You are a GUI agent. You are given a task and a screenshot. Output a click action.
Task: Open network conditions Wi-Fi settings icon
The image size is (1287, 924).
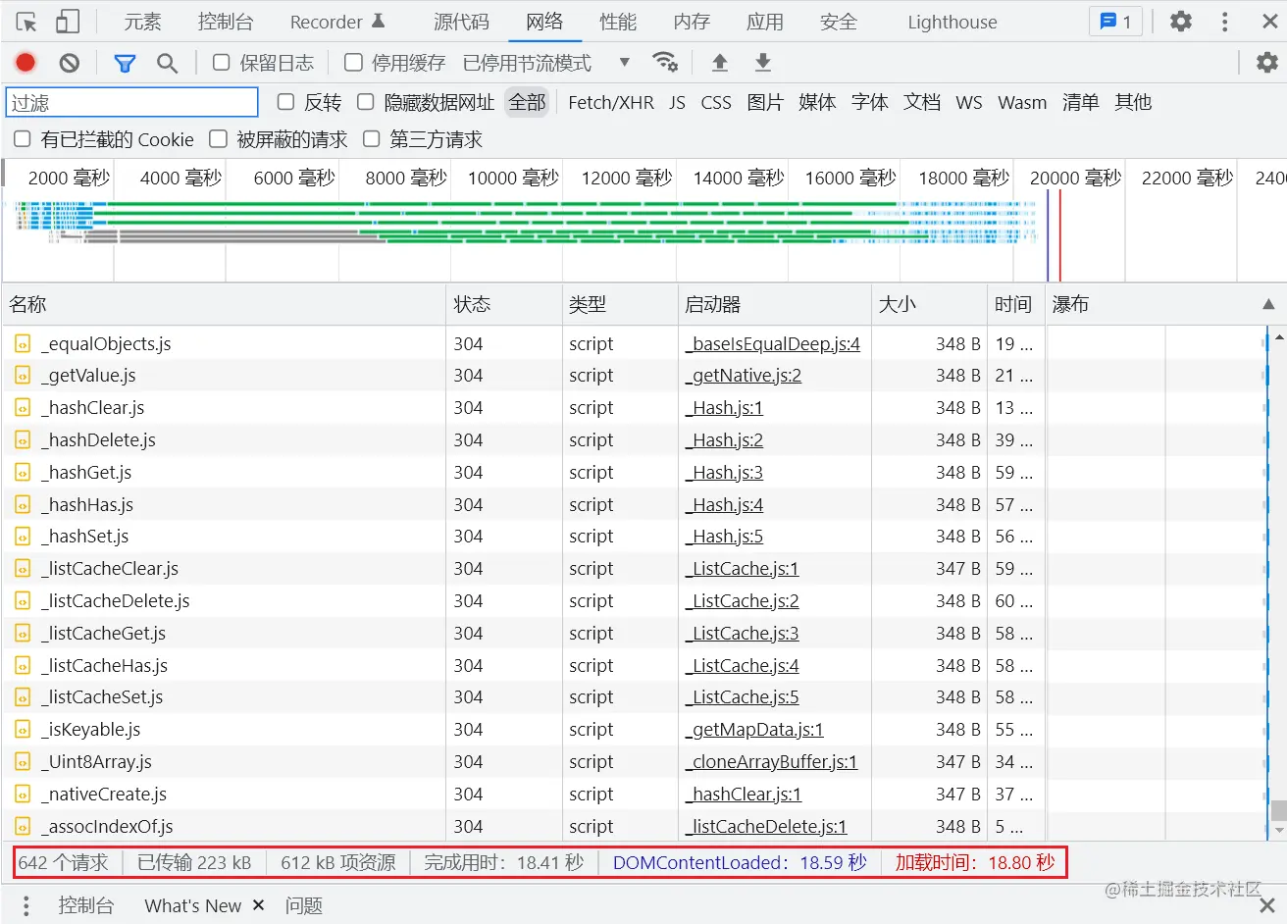(x=665, y=63)
